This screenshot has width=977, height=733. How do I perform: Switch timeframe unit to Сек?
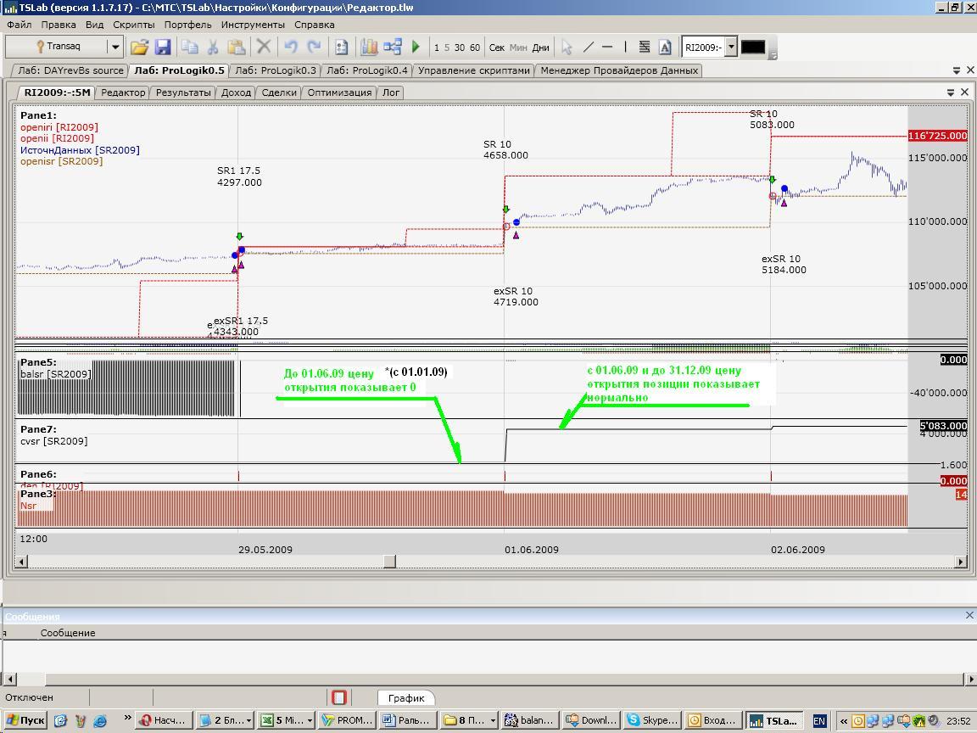tap(497, 48)
